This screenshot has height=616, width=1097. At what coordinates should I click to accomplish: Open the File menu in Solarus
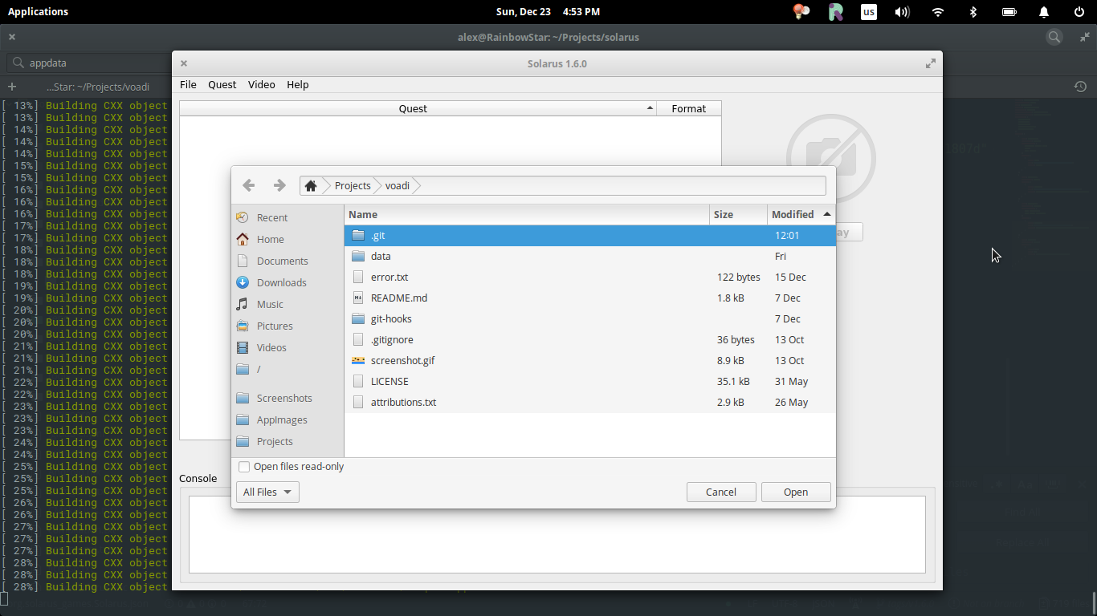pyautogui.click(x=188, y=84)
